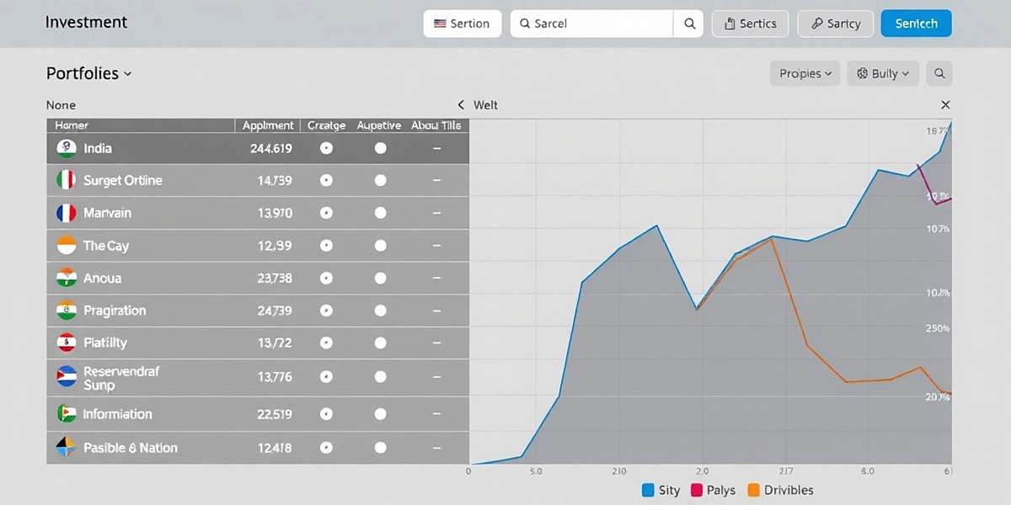Click Surget Ortine's value 14,739

275,181
